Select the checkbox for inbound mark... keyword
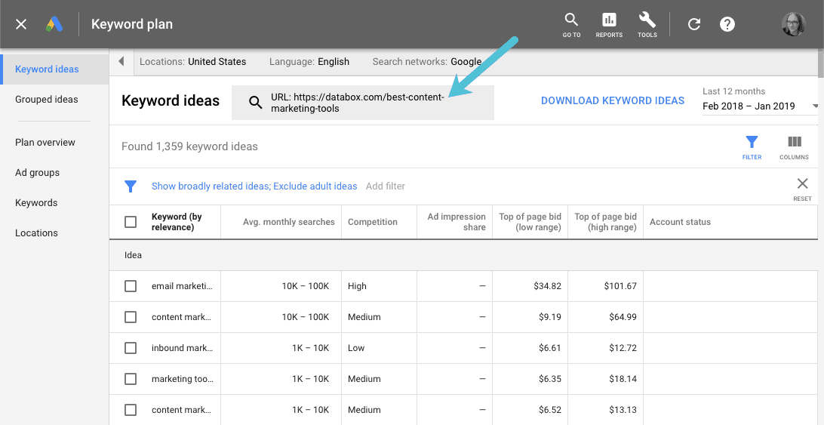 [131, 348]
